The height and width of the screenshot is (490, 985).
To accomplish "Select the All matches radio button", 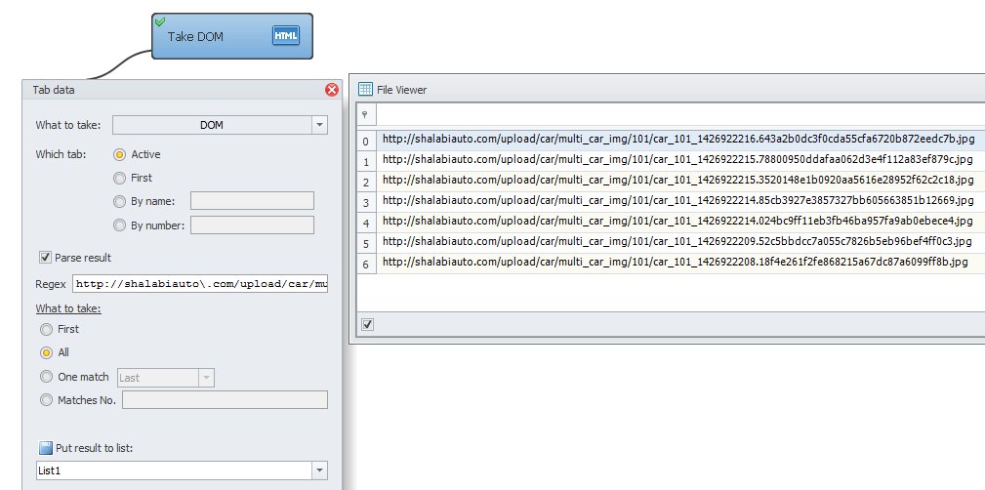I will [x=46, y=353].
